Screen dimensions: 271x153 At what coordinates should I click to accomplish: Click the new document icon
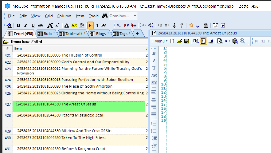pos(172,41)
